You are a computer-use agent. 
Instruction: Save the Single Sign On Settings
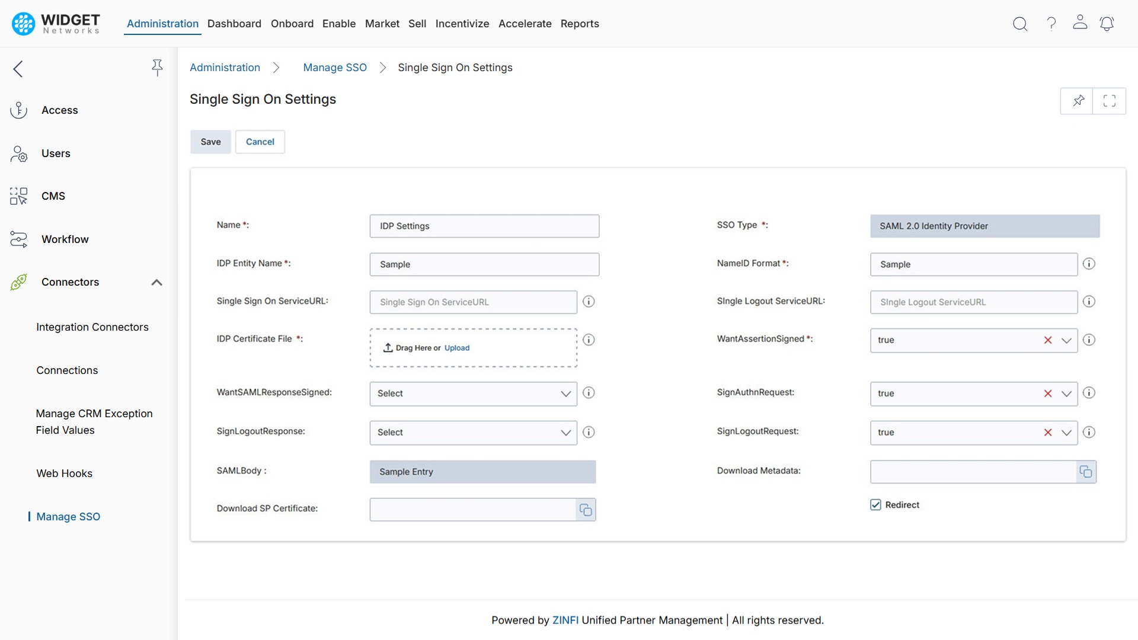tap(210, 142)
